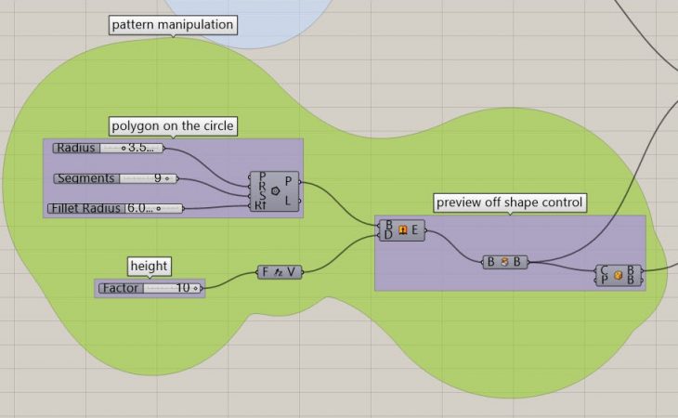
Task: Click the E output of Extrude component
Action: (415, 229)
